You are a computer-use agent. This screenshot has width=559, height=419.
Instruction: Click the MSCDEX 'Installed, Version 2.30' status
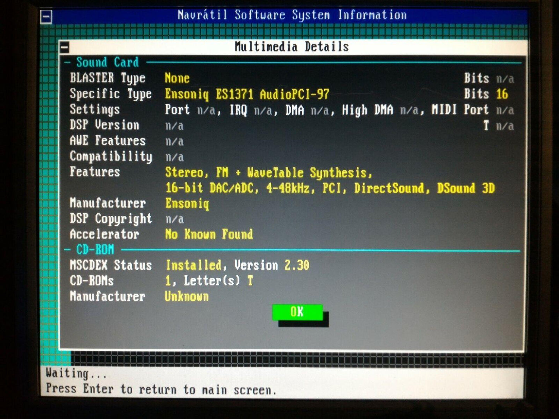click(237, 265)
